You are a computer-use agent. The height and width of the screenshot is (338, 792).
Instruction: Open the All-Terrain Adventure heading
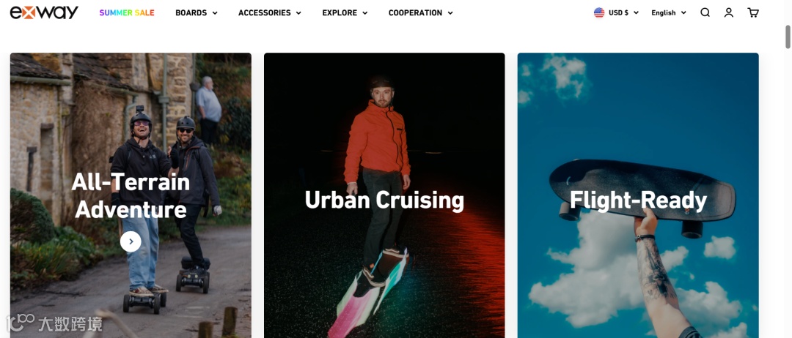(x=131, y=195)
